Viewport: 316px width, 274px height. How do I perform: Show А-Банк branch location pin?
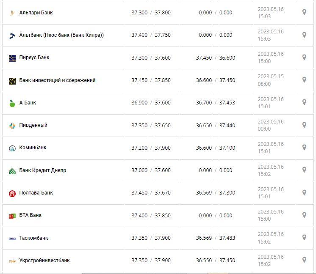pyautogui.click(x=304, y=102)
